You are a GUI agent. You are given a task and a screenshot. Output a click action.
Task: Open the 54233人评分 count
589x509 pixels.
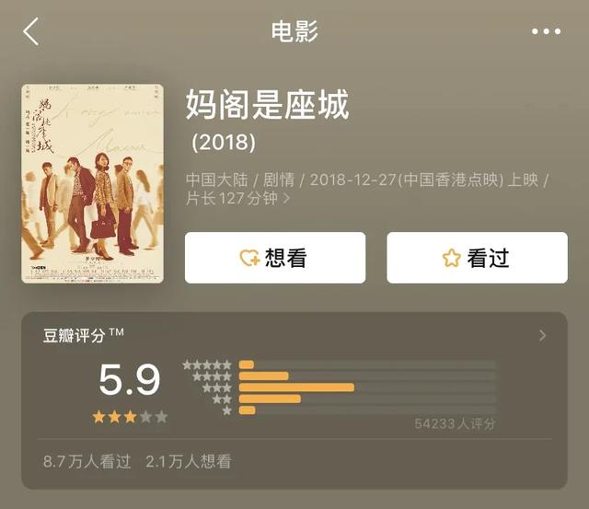(x=455, y=424)
